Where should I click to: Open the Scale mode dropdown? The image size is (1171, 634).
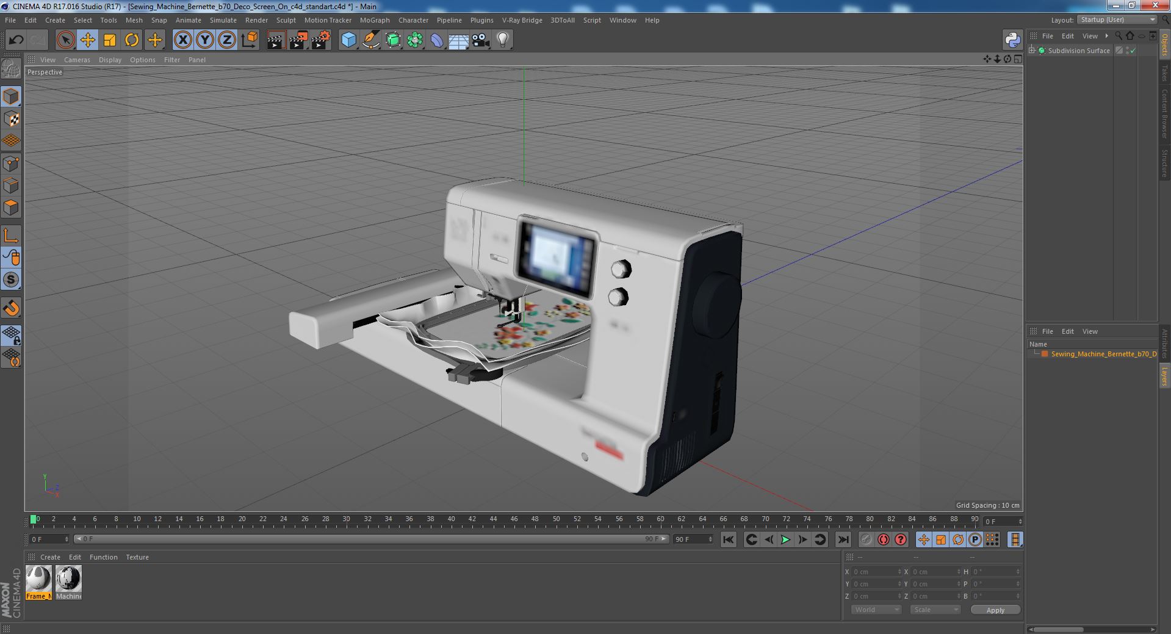click(x=935, y=610)
